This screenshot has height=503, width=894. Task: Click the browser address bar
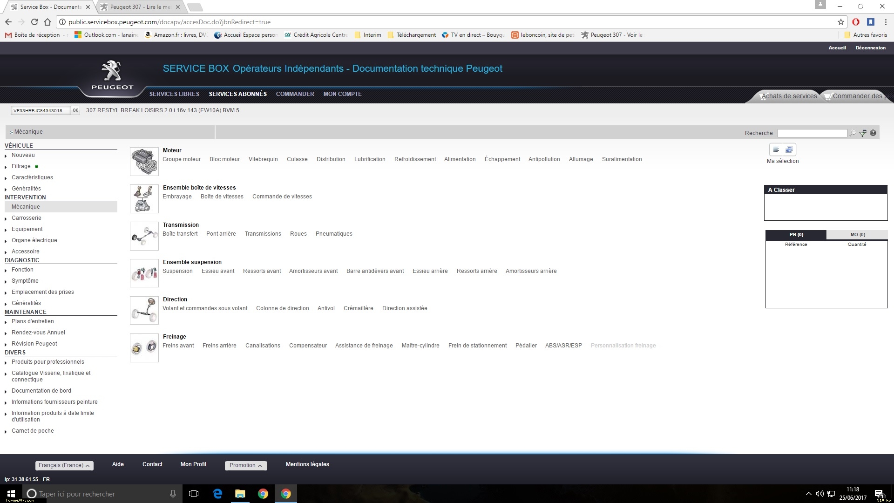447,22
